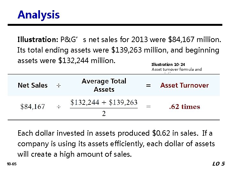Click the equals sign before Asset Turnover
The height and width of the screenshot is (172, 230).
click(148, 85)
